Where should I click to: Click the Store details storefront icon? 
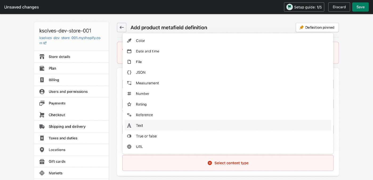[x=42, y=57]
